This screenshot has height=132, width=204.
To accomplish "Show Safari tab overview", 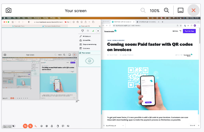I will pyautogui.click(x=93, y=22).
